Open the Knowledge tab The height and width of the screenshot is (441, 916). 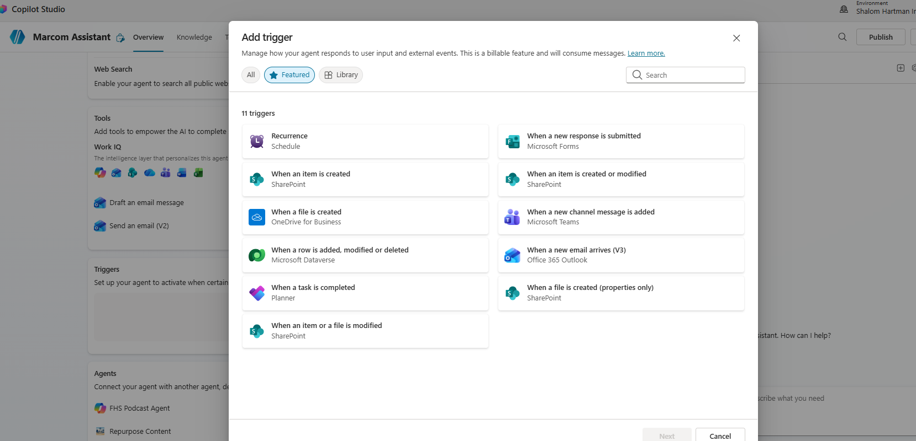pyautogui.click(x=194, y=37)
